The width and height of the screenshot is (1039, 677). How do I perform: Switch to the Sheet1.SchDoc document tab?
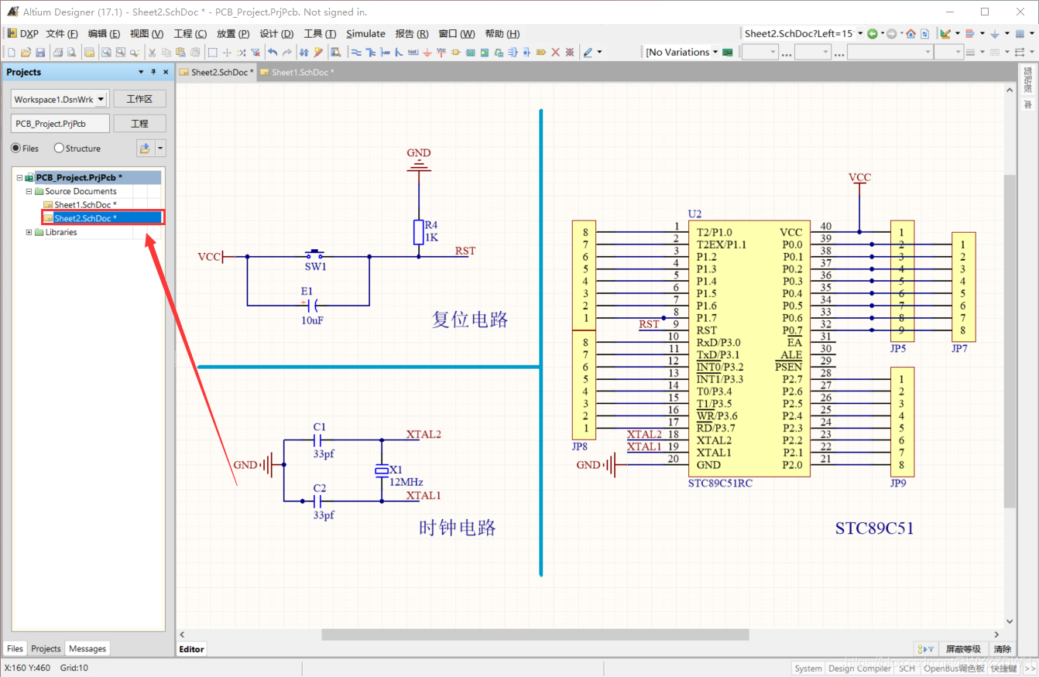click(x=297, y=72)
